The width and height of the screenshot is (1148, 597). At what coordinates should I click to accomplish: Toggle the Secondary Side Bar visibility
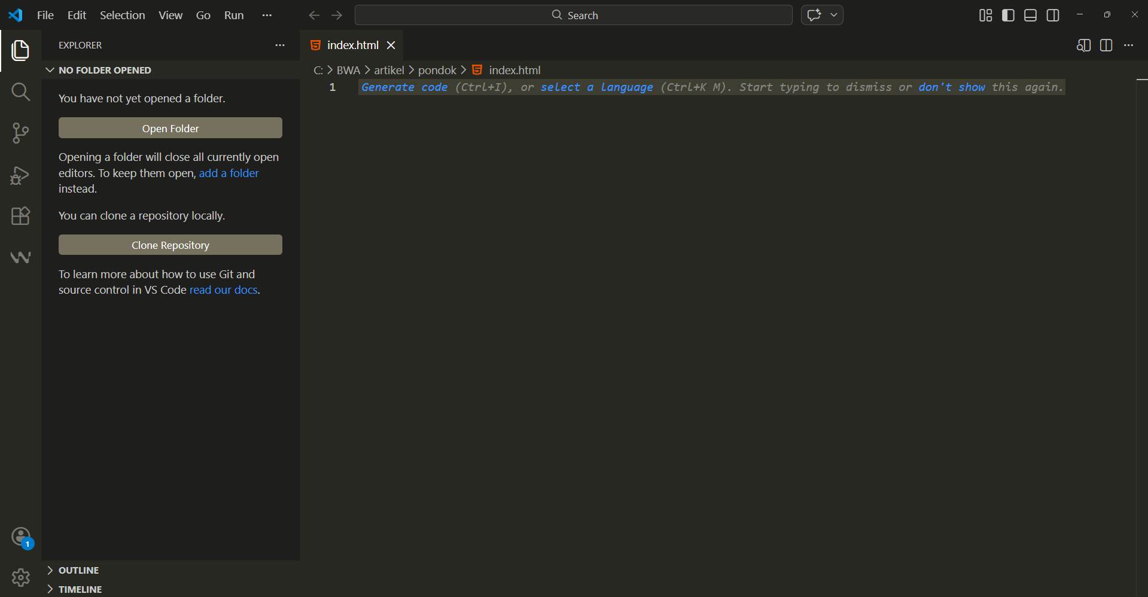coord(1053,15)
